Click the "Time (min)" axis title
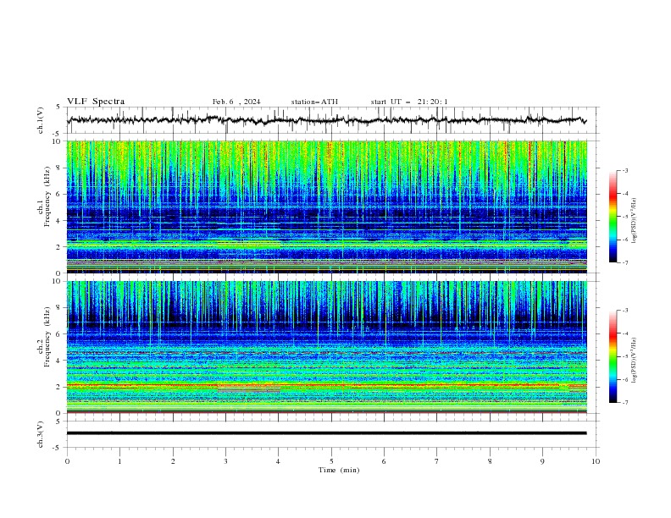The width and height of the screenshot is (671, 518). (x=339, y=470)
